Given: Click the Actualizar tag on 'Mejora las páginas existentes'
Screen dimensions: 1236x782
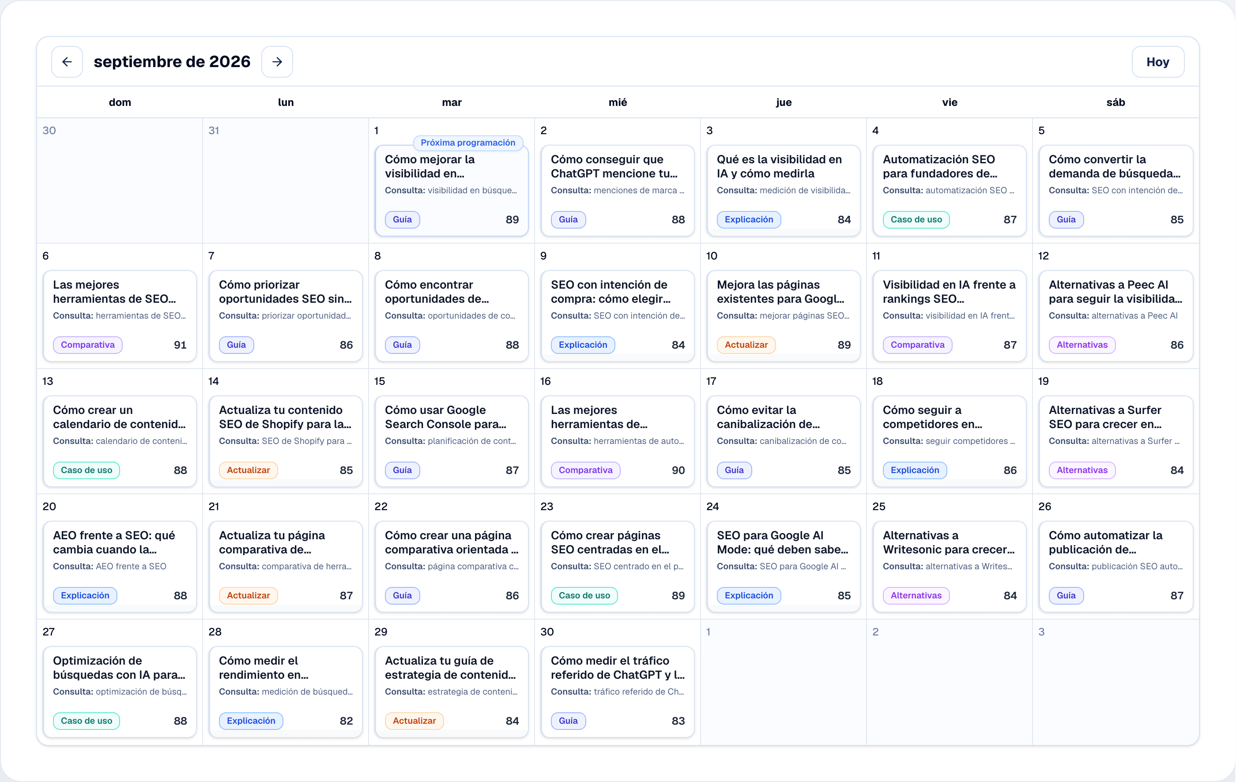Looking at the screenshot, I should click(746, 345).
